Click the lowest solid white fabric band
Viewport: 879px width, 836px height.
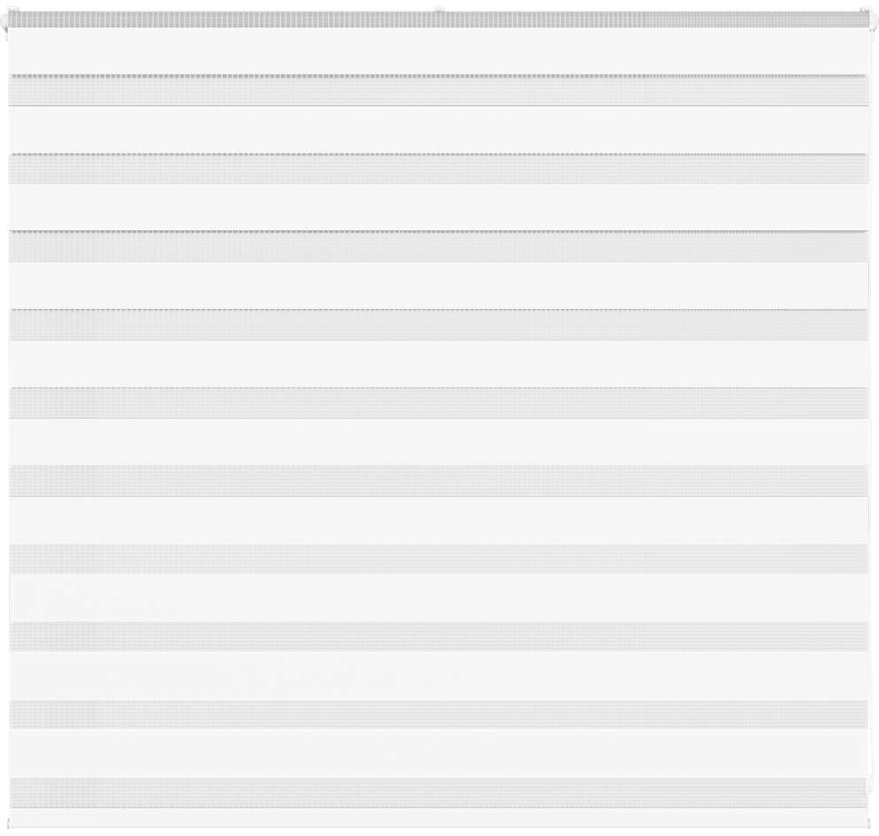439,754
